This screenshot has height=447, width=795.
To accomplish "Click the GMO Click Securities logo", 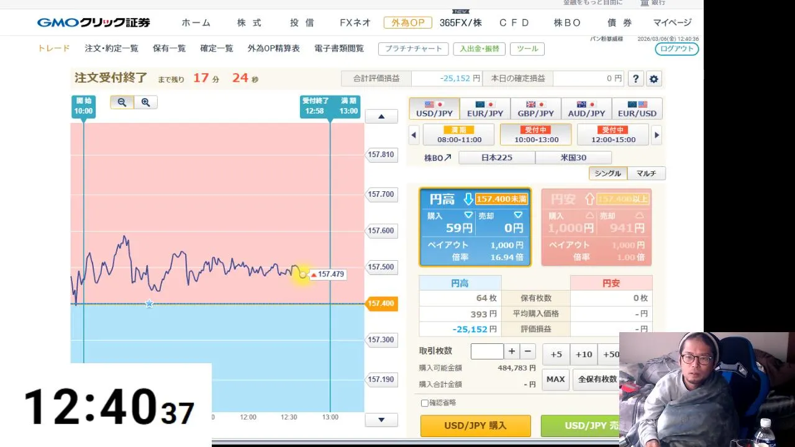I will 94,23.
